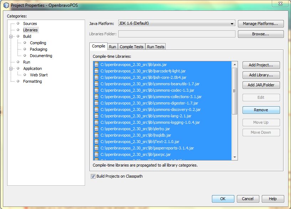Click the library list scroll down arrow

point(235,157)
